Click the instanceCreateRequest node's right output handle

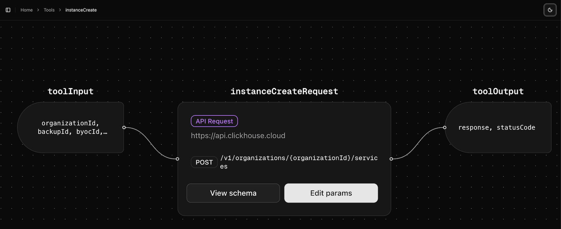pos(391,159)
